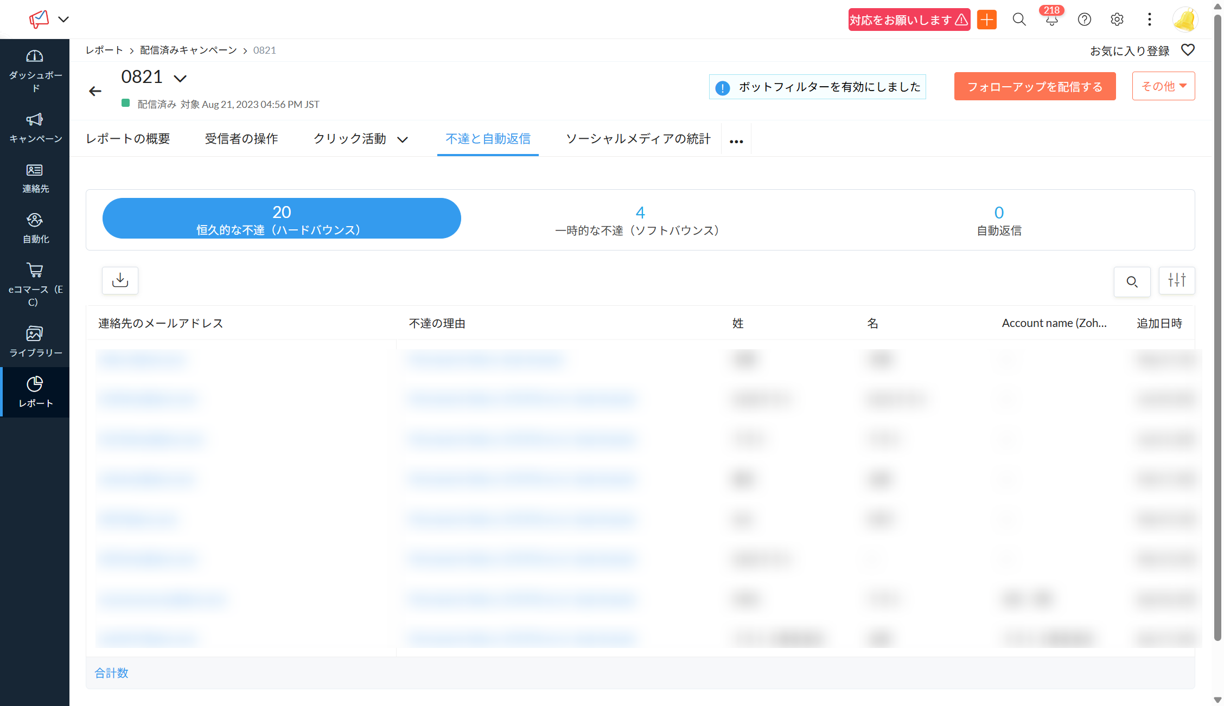Image resolution: width=1224 pixels, height=706 pixels.
Task: Switch to レポートの概要 tab
Action: tap(128, 139)
